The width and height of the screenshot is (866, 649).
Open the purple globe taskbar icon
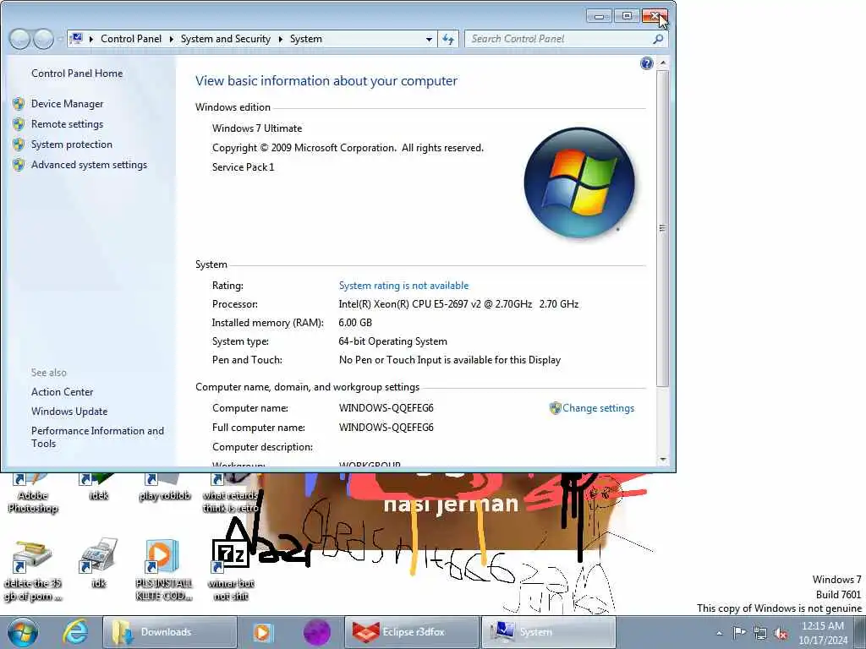coord(317,632)
